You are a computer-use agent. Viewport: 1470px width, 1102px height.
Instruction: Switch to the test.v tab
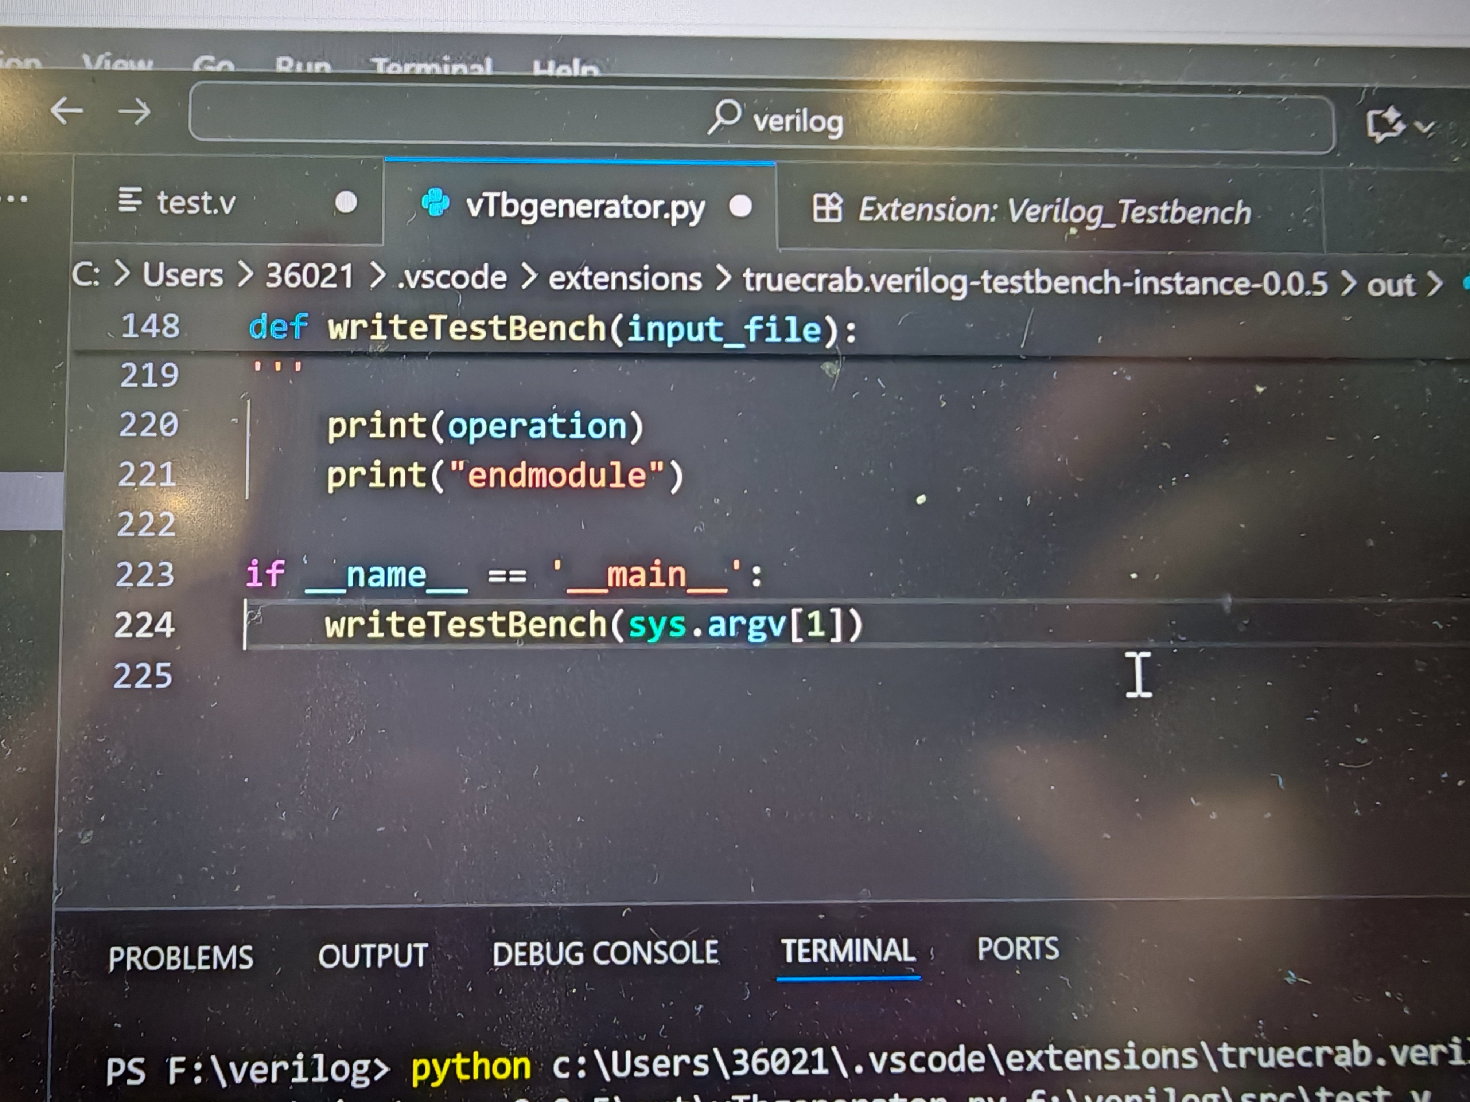(x=196, y=202)
